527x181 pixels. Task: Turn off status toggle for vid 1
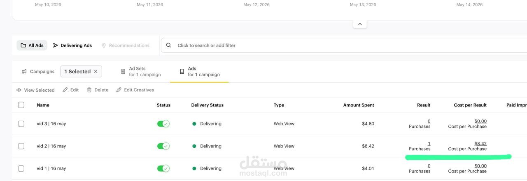[x=163, y=169]
